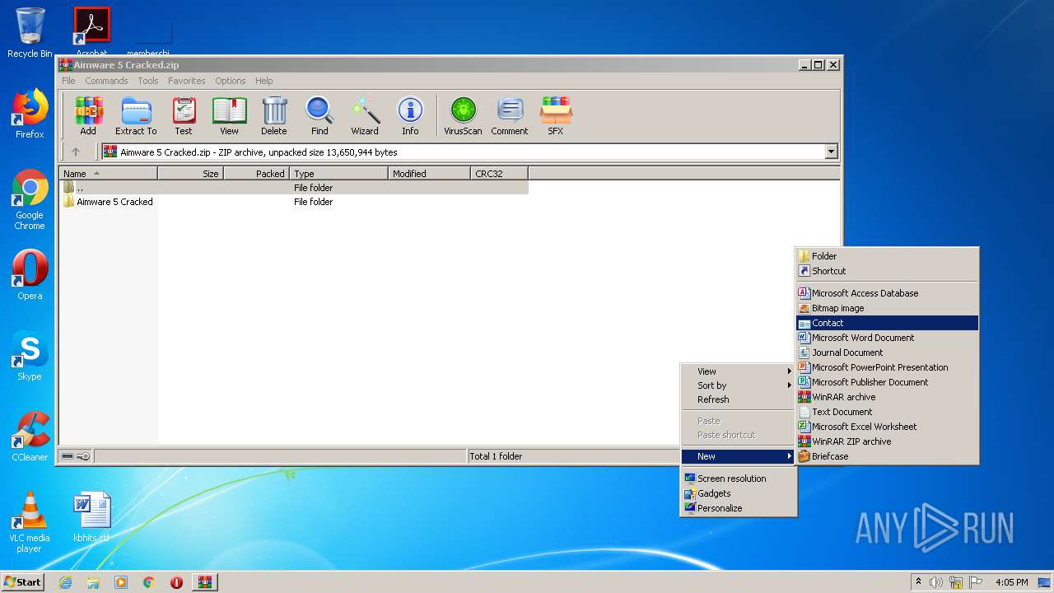Open Windows Explorer from the taskbar
The width and height of the screenshot is (1054, 593).
click(93, 582)
